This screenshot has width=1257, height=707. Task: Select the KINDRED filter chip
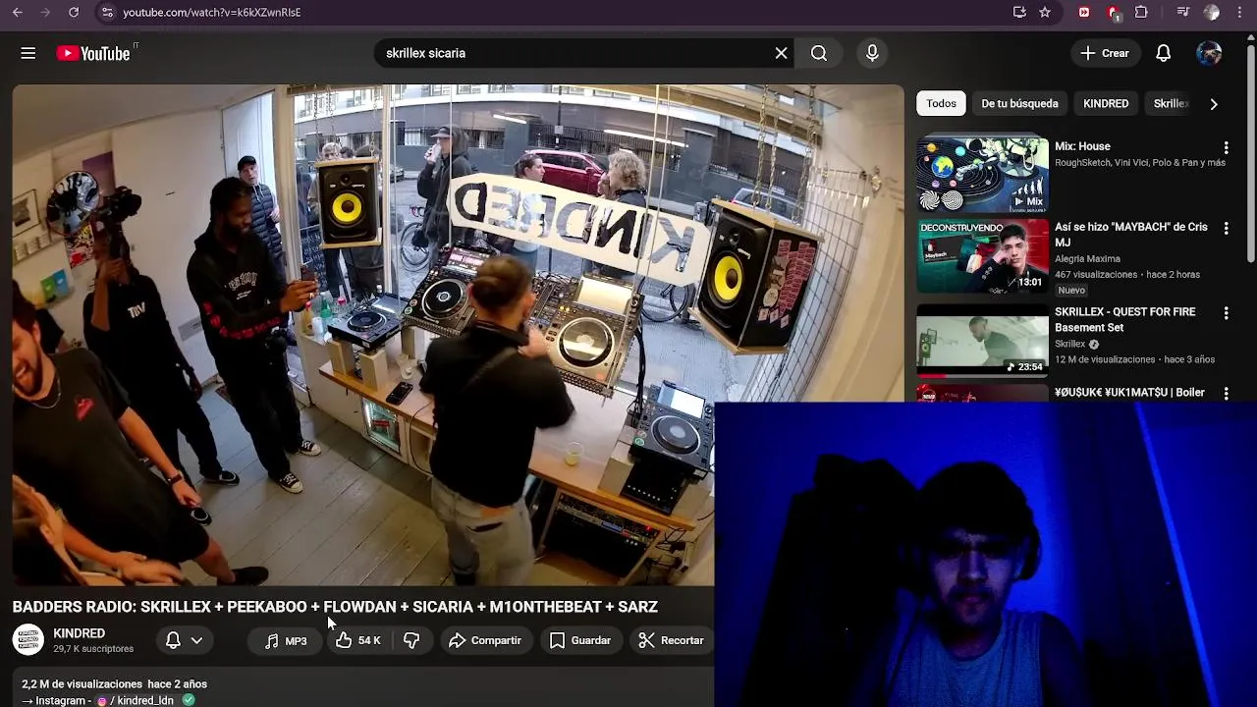coord(1106,103)
